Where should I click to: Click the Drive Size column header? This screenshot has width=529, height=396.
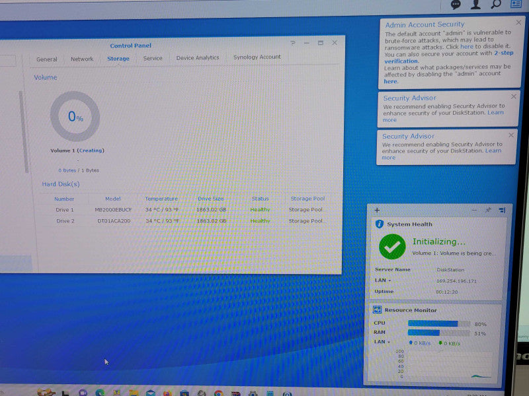pyautogui.click(x=210, y=199)
